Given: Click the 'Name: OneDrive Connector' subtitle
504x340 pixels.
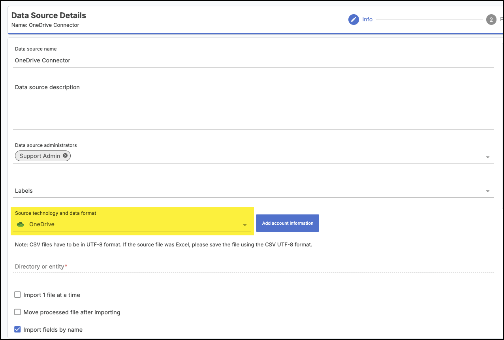Looking at the screenshot, I should point(45,25).
